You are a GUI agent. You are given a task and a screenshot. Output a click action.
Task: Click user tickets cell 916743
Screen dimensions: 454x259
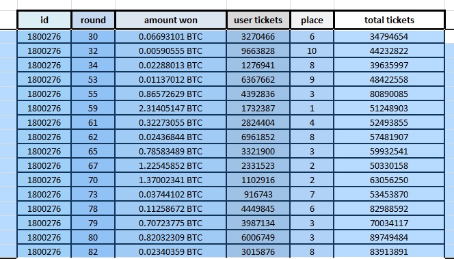click(258, 195)
